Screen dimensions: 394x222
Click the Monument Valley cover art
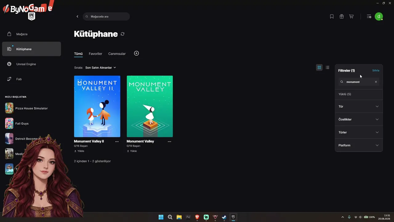(150, 106)
